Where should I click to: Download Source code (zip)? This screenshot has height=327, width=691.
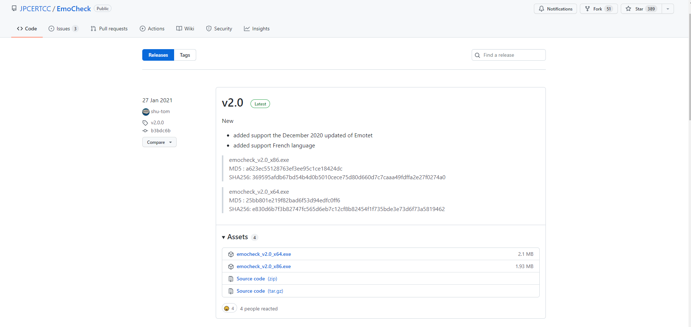(x=257, y=279)
